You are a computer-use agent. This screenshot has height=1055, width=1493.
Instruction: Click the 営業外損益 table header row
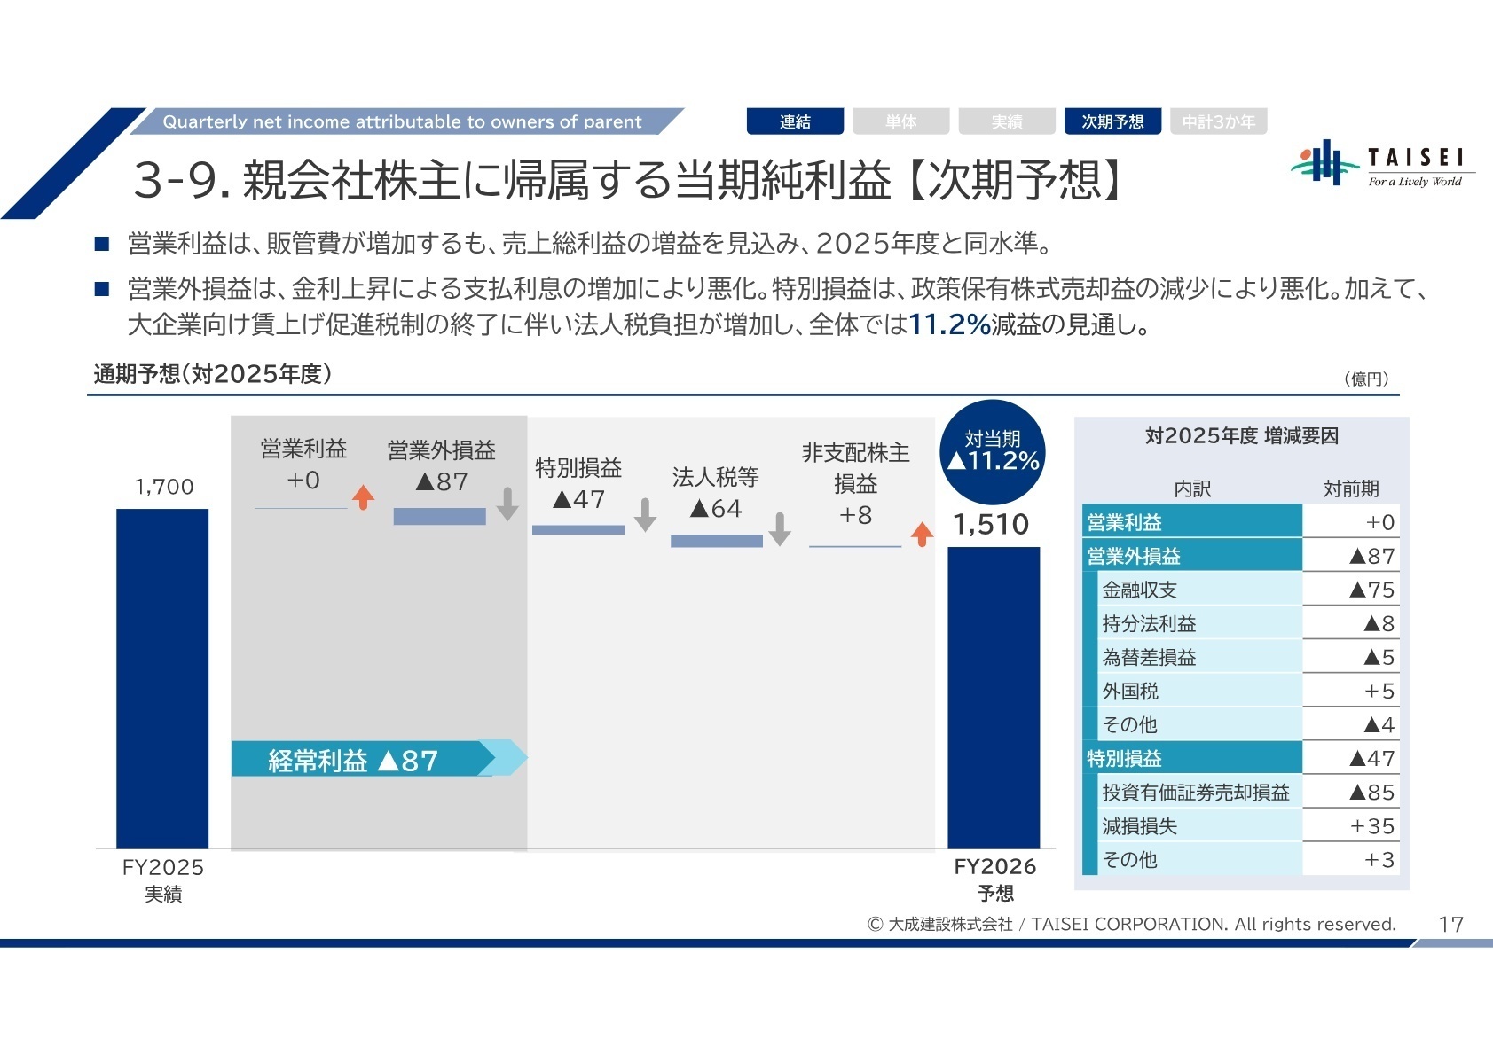pos(1240,556)
